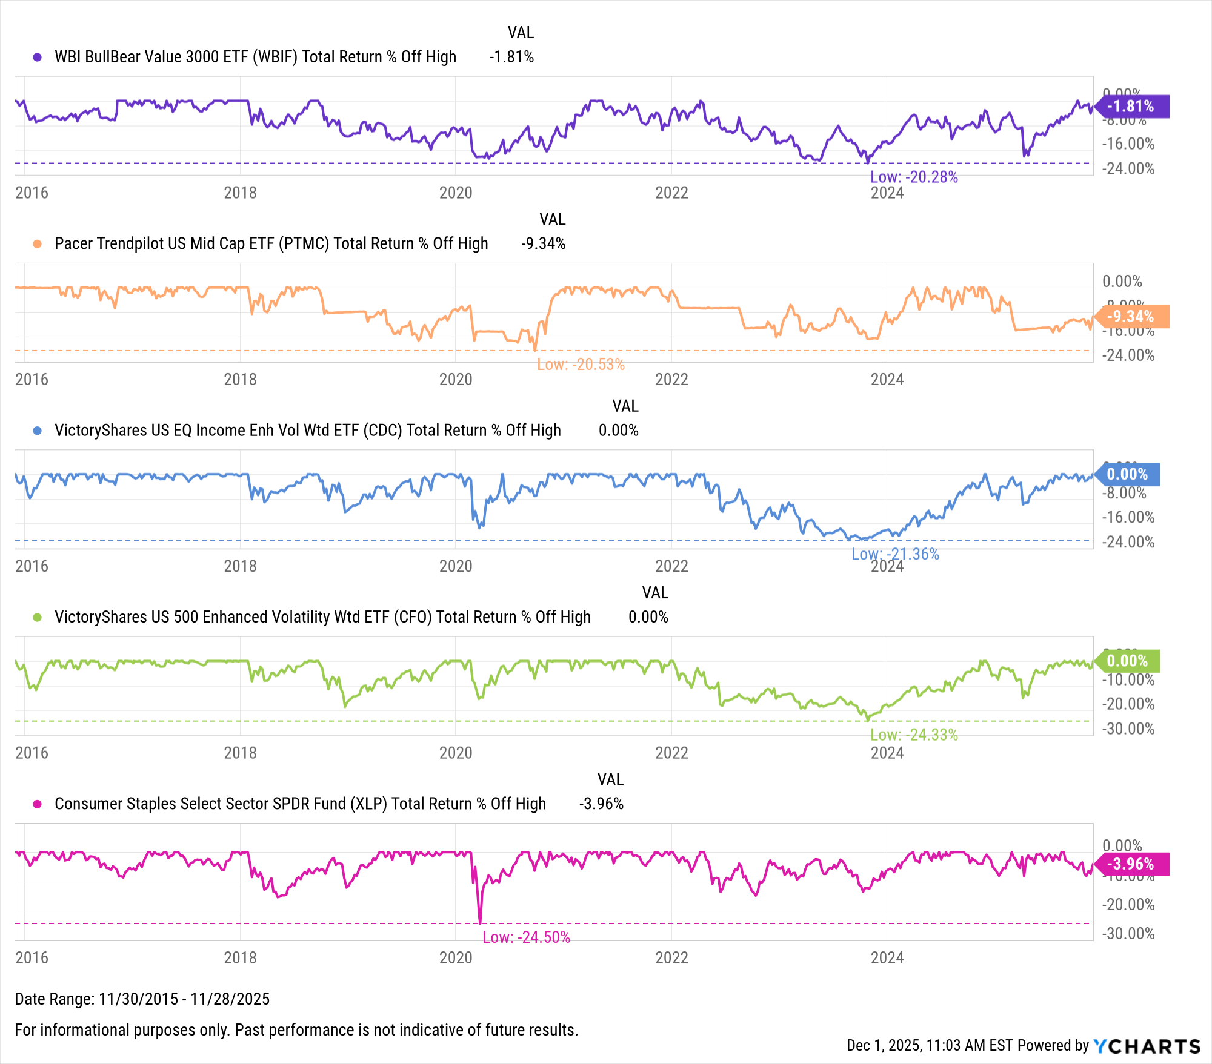The width and height of the screenshot is (1212, 1064).
Task: Click the Low: -24.33% marker on CFO chart
Action: (914, 735)
